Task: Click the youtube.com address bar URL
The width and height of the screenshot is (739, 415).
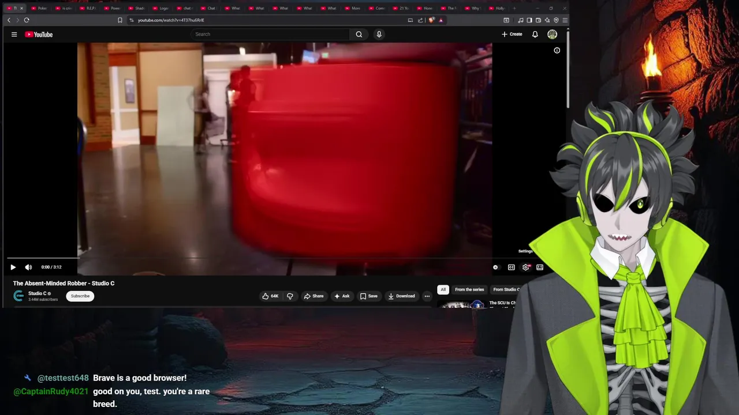Action: [x=171, y=20]
